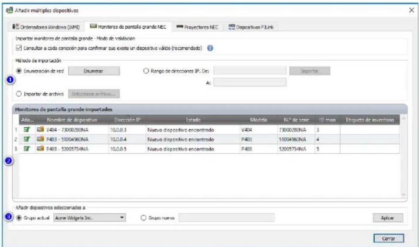Click serial number 52005734NA cell
This screenshot has height=247, width=419.
(296, 149)
